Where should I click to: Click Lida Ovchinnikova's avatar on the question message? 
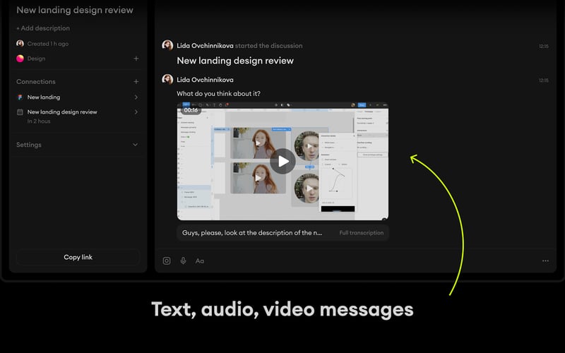167,79
